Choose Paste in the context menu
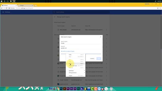 coord(75,64)
